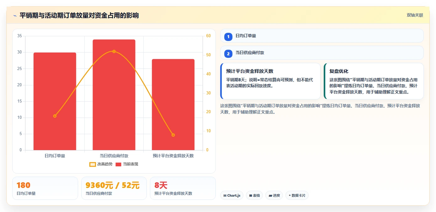Click the 进度 tag
Viewport: 436px width, 212px height.
[274, 195]
